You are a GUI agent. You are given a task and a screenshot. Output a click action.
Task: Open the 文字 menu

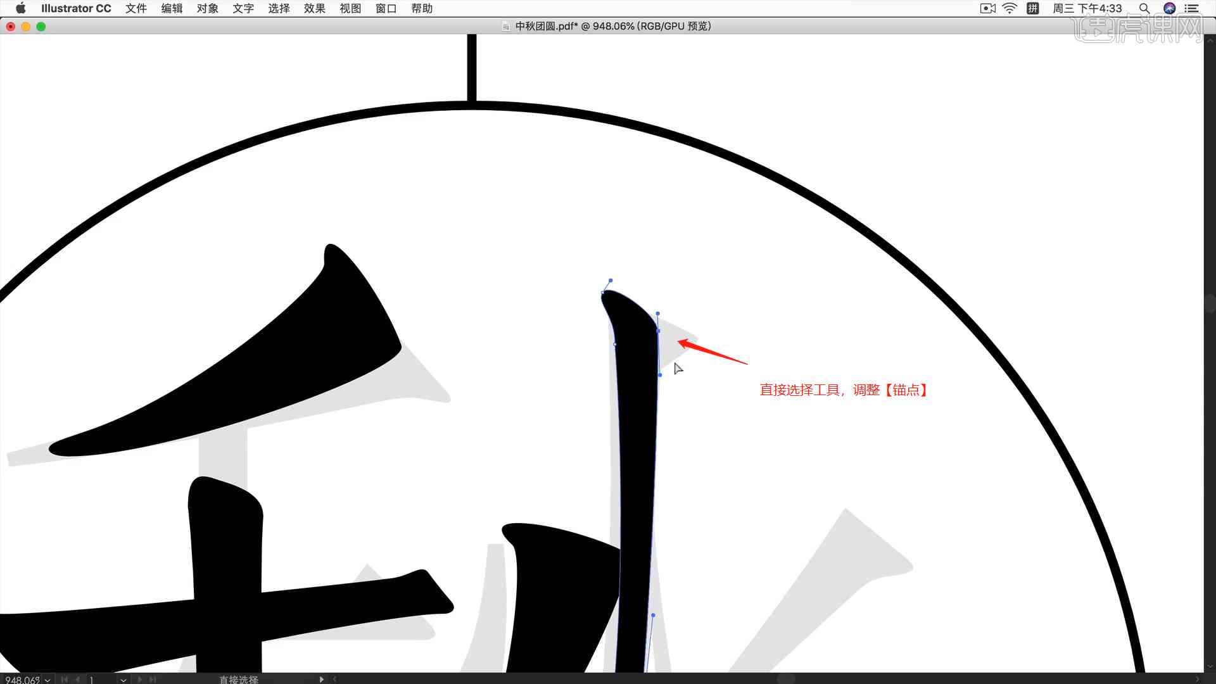tap(243, 8)
